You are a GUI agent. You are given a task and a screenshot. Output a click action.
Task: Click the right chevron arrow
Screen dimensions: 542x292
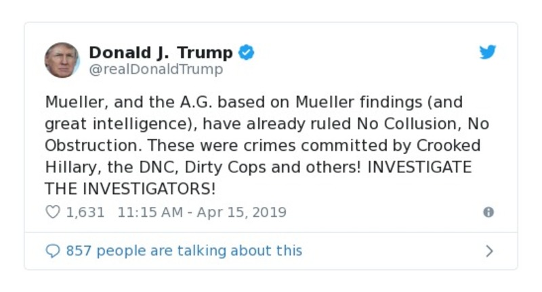[x=490, y=251]
